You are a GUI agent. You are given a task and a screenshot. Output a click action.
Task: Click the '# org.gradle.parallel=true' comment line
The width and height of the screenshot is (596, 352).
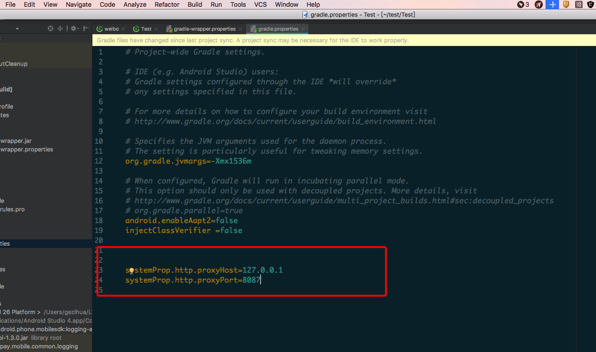click(x=184, y=210)
